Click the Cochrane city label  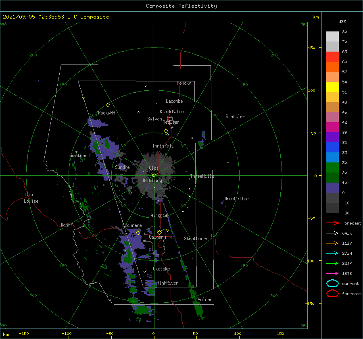[132, 225]
